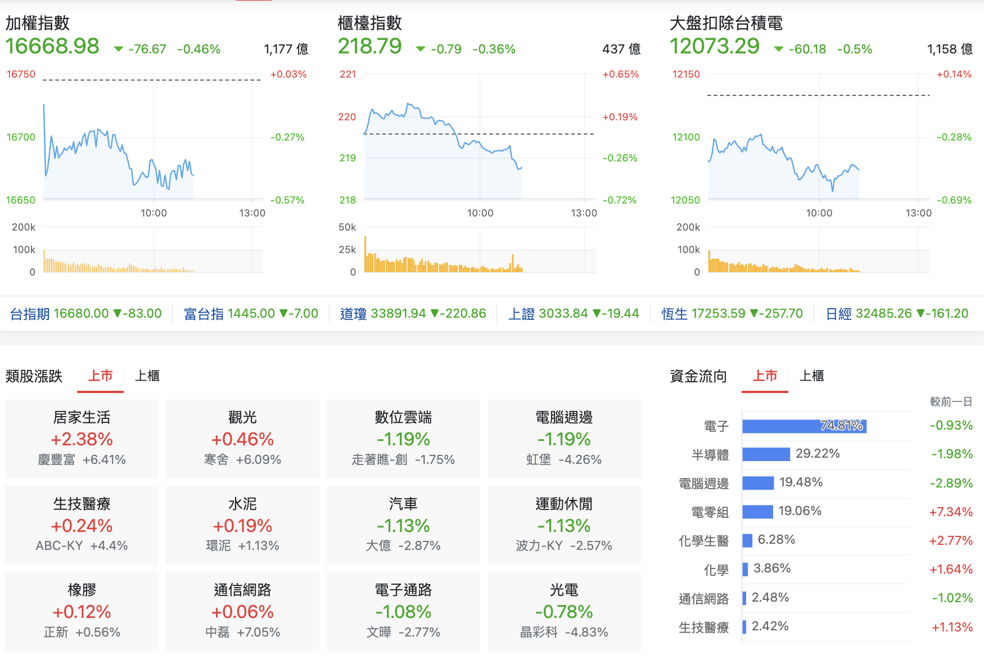Click the 加權指數 intraday price chart
The height and width of the screenshot is (659, 984).
point(153,137)
